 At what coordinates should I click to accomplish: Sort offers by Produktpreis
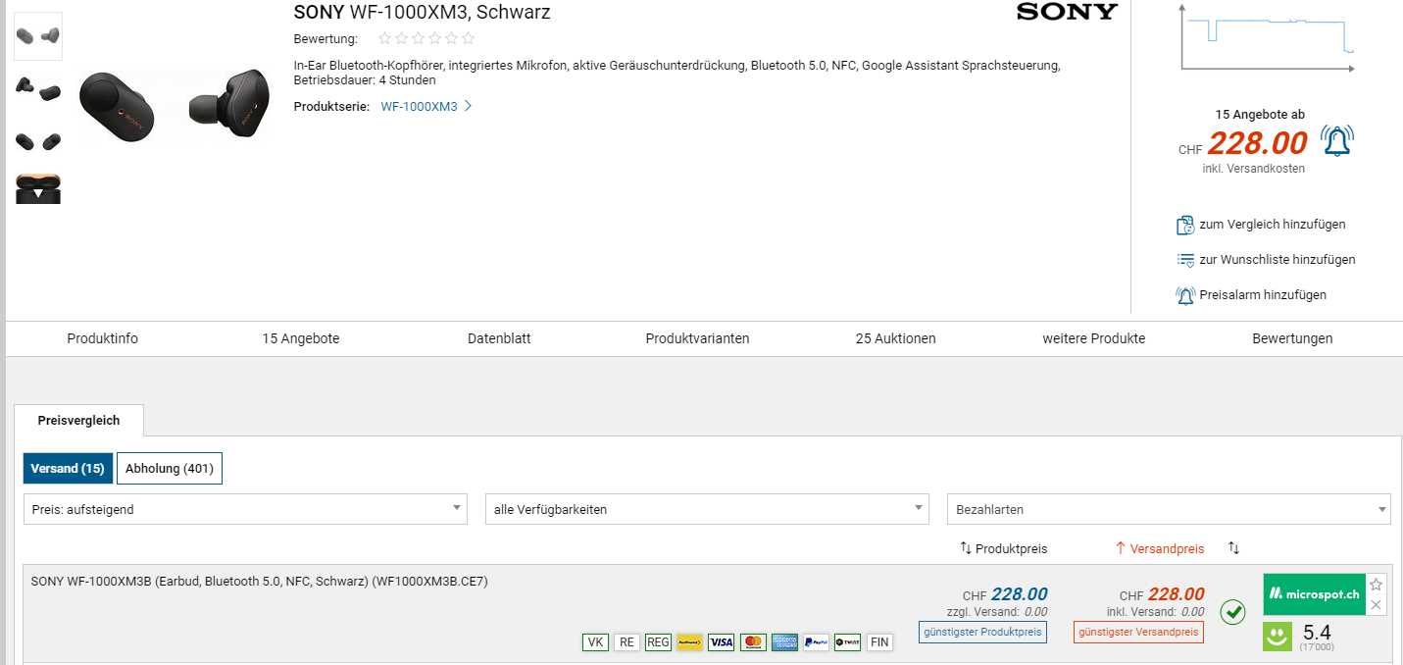1003,549
